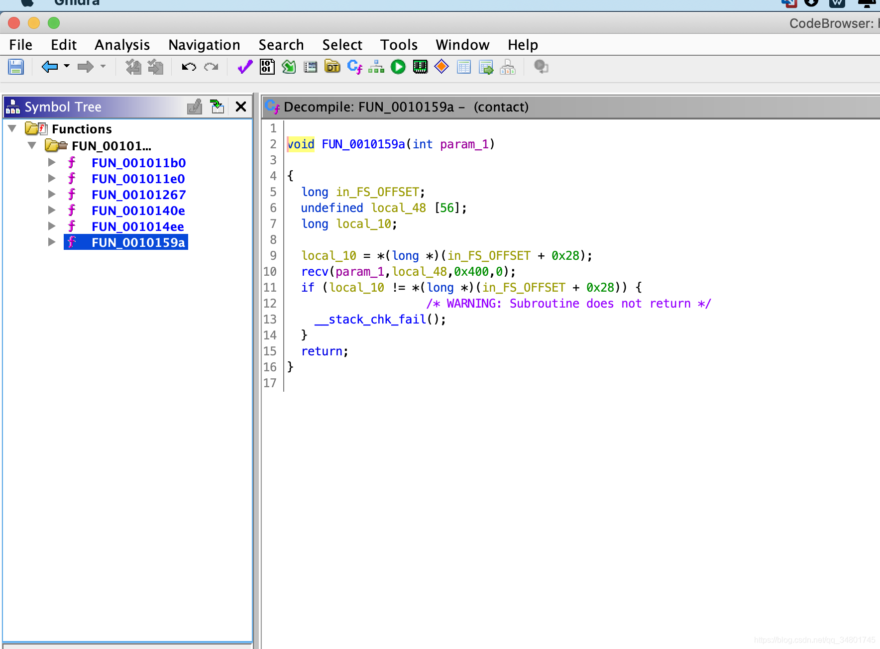Click the table with green arrow icon
The width and height of the screenshot is (880, 649).
point(486,67)
